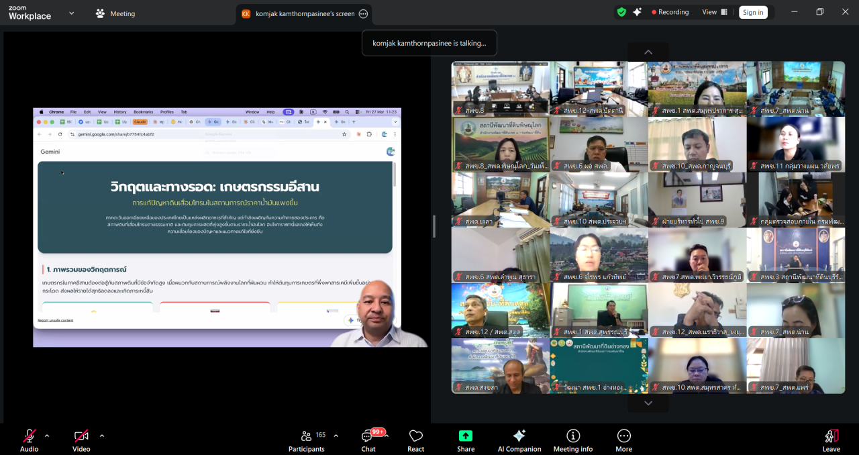Pause the Recording indicator

[x=670, y=11]
